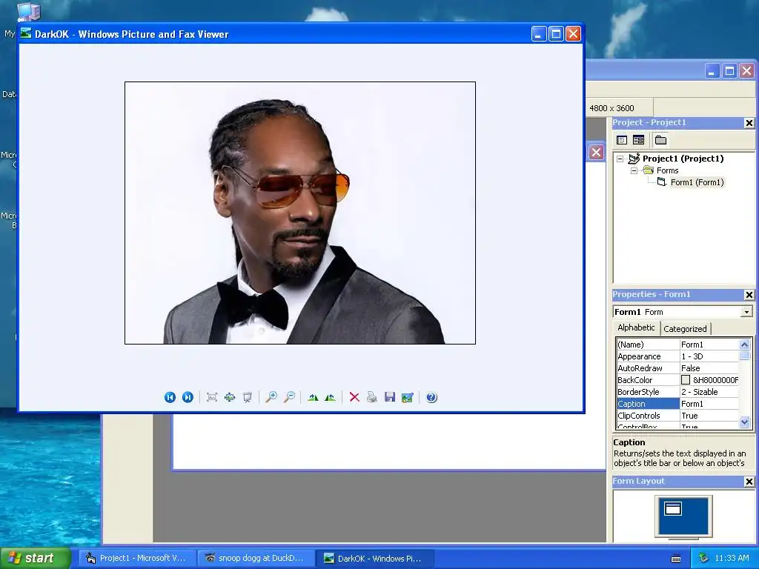The image size is (759, 569).
Task: Select the BorderStyle property row
Action: pos(677,392)
